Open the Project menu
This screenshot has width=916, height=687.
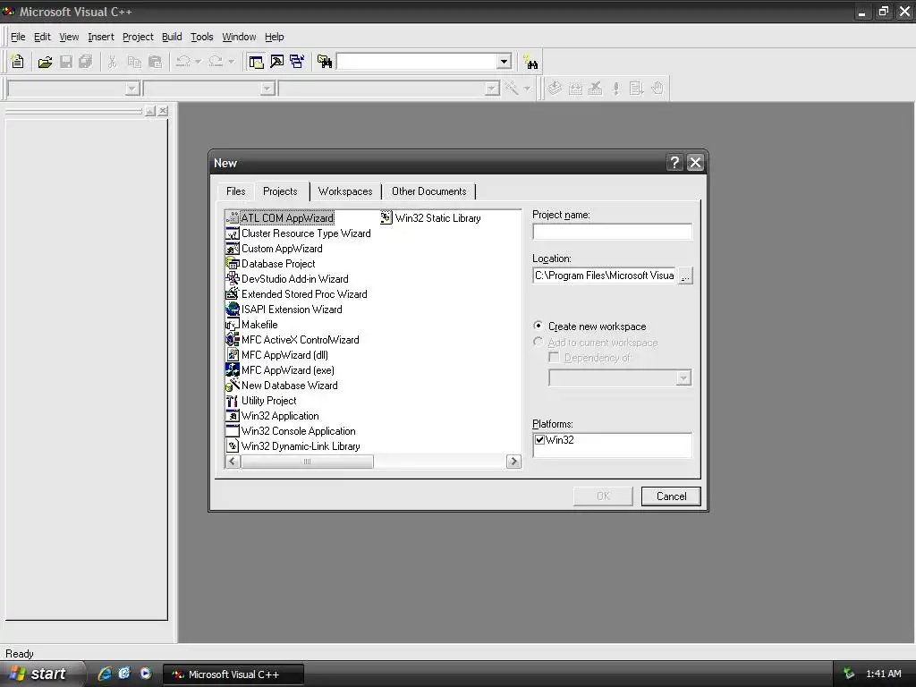[138, 37]
